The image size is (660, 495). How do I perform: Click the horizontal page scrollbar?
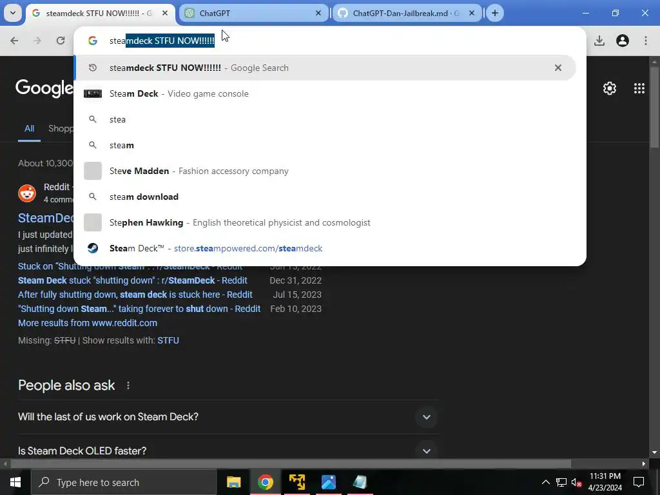click(x=291, y=464)
